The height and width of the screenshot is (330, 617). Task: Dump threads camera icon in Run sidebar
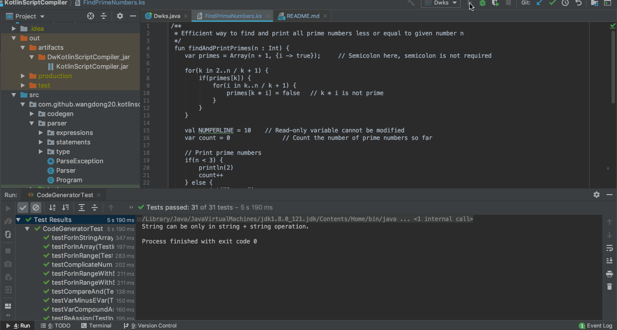[x=8, y=264]
